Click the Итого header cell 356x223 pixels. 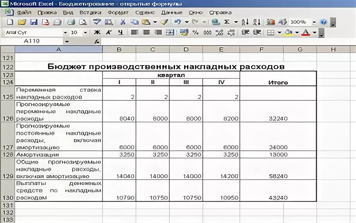(x=278, y=78)
